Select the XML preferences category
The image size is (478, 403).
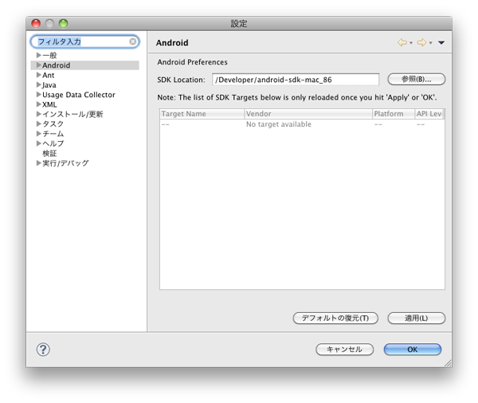pos(49,104)
